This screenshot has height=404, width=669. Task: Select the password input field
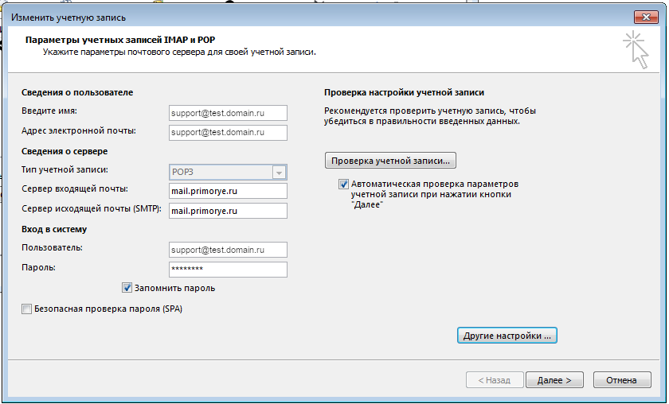228,270
